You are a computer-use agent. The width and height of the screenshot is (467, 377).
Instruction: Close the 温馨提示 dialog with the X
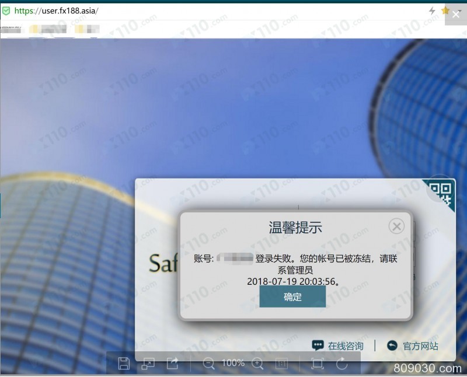[x=396, y=226]
